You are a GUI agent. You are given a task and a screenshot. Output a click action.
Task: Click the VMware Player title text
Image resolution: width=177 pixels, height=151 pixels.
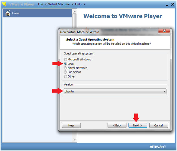pos(22,4)
